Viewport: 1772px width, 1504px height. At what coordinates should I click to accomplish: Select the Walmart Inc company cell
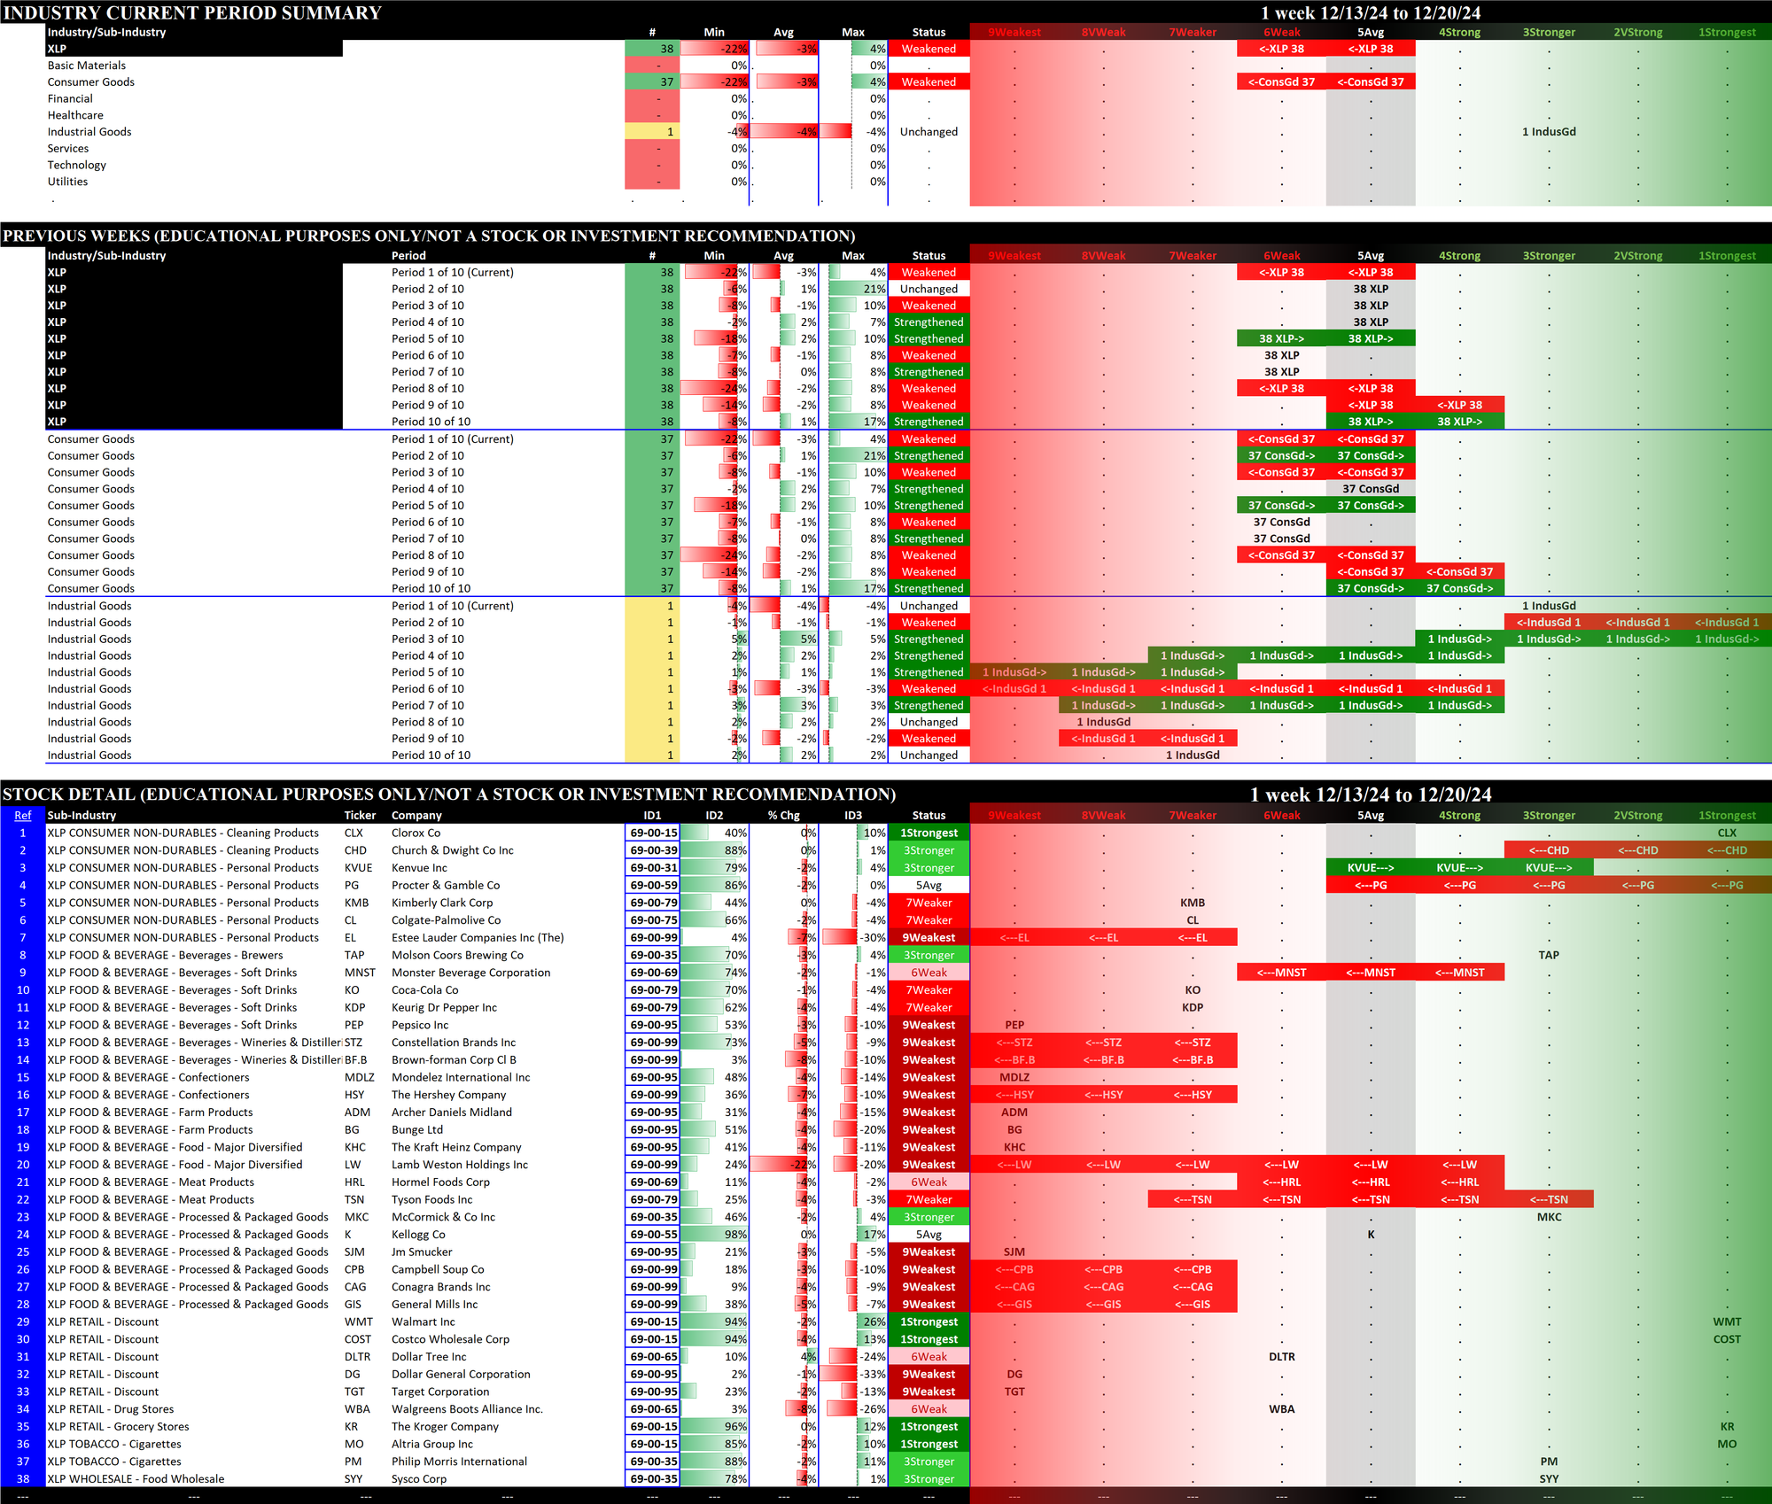click(424, 1322)
